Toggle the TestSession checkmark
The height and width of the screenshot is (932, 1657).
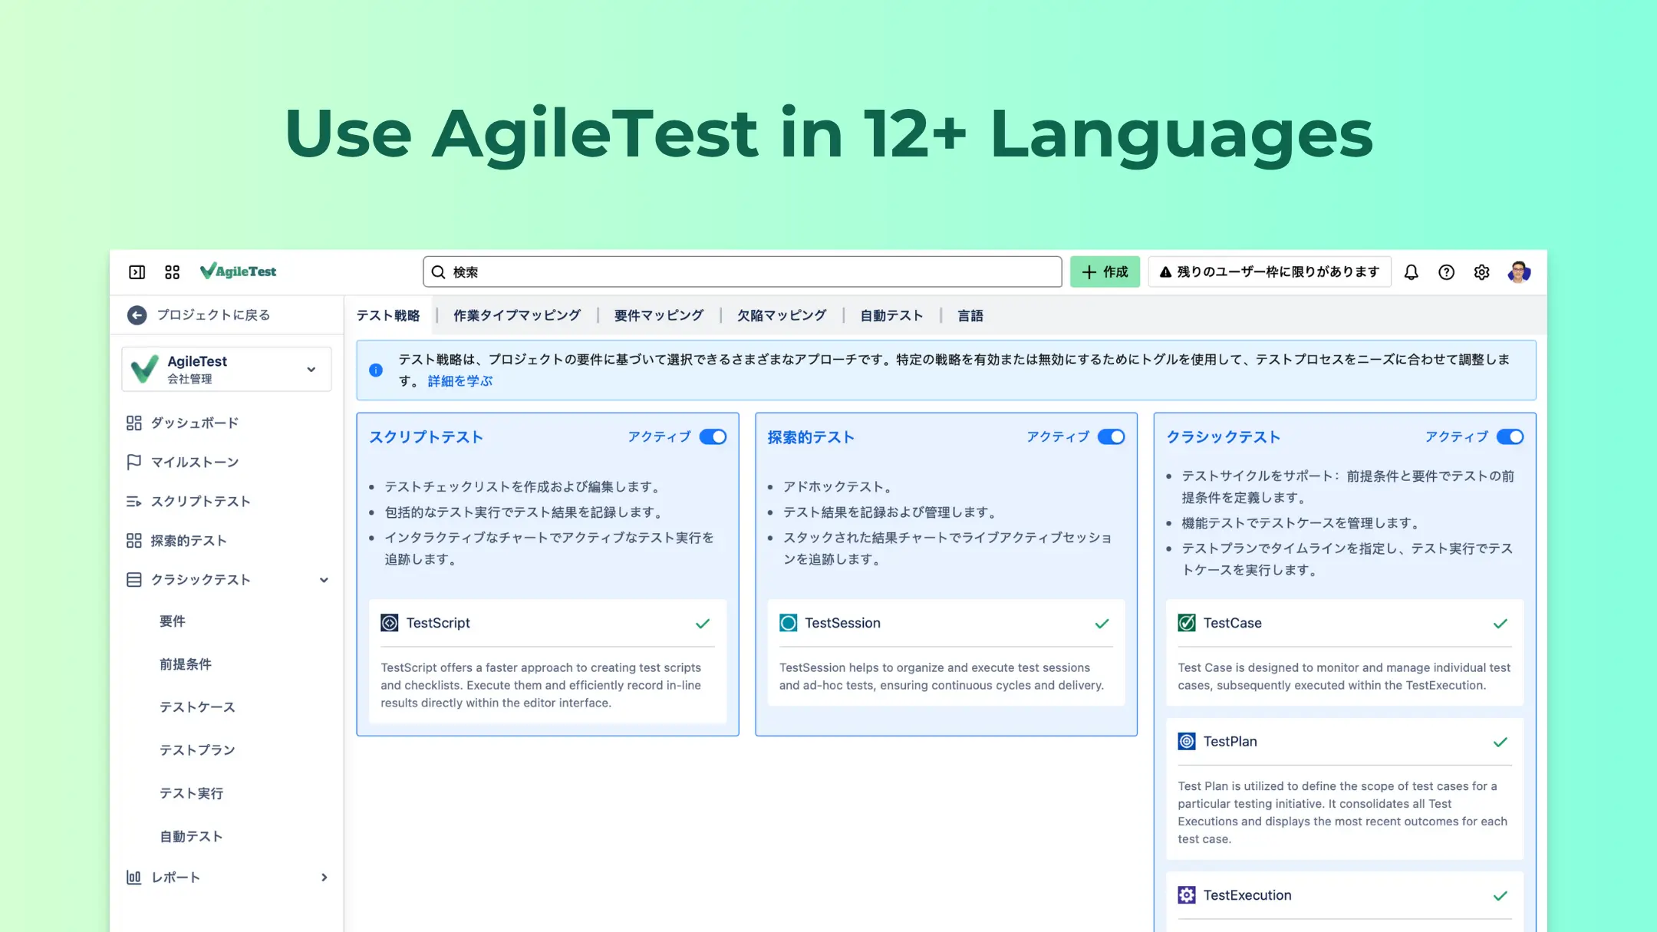(x=1102, y=624)
